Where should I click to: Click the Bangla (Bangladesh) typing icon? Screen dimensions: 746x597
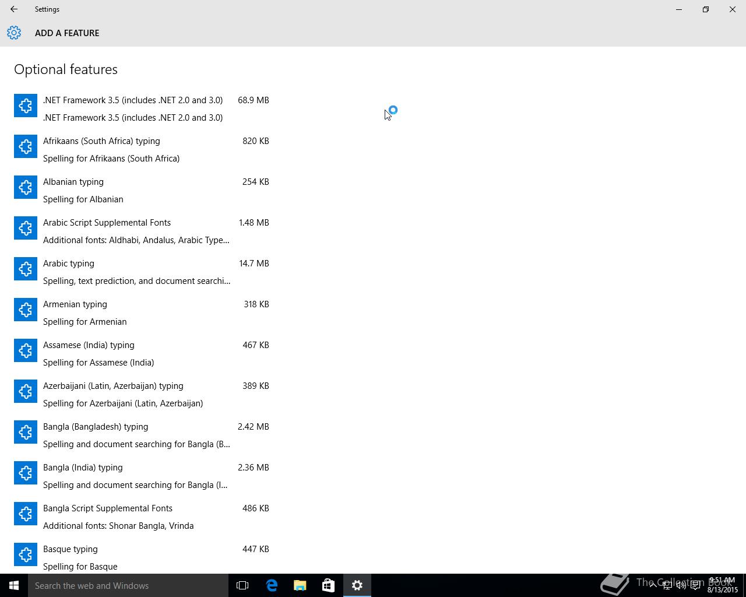pos(26,432)
